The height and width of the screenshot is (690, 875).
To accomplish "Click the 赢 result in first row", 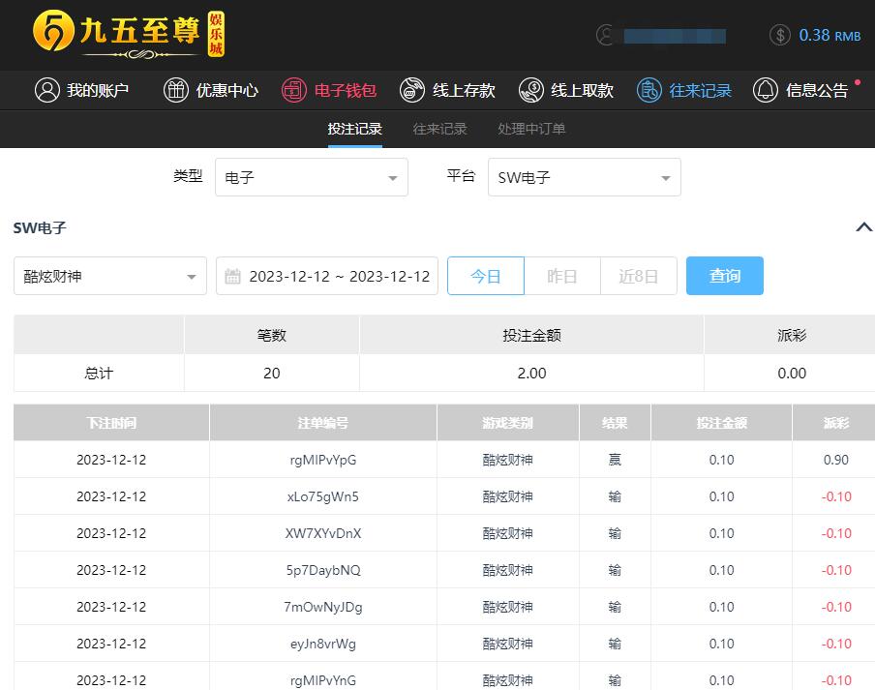I will click(x=615, y=461).
